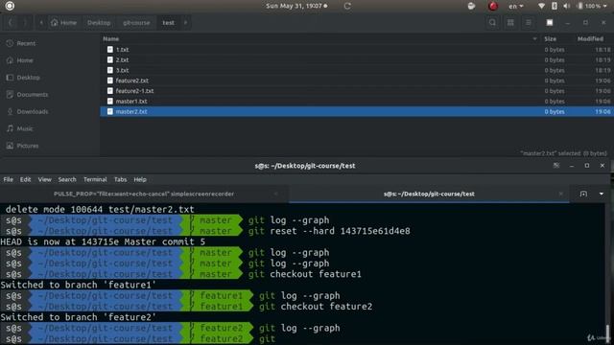Open the git-course path segment
This screenshot has width=614, height=345.
pyautogui.click(x=136, y=23)
